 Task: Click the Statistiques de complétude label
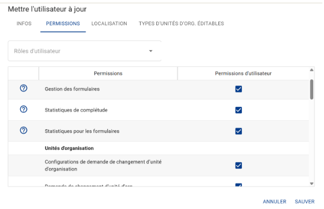click(x=76, y=110)
